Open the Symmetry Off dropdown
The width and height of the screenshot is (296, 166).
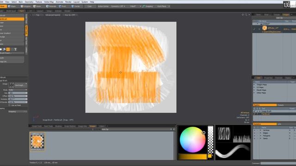(x=118, y=6)
